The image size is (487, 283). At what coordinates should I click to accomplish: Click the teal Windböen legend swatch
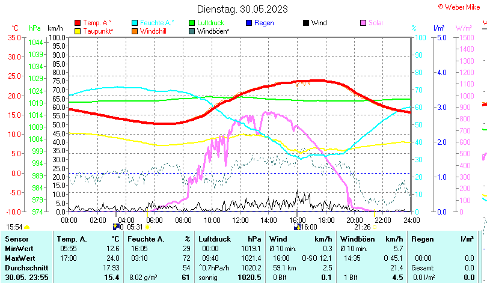pyautogui.click(x=192, y=31)
